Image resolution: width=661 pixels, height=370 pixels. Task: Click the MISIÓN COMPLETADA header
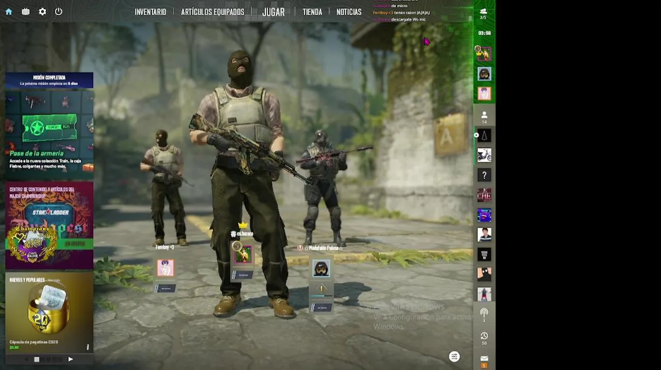pos(49,78)
